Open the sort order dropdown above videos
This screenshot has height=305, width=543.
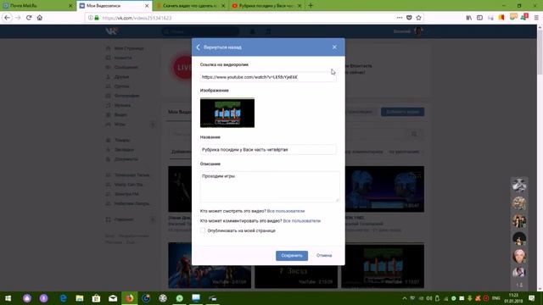click(406, 152)
